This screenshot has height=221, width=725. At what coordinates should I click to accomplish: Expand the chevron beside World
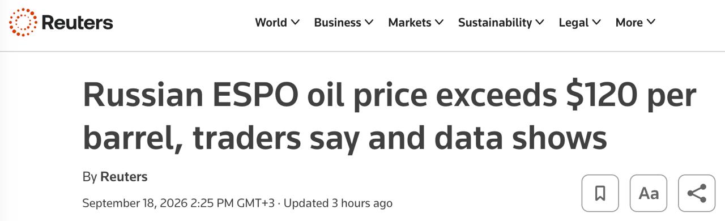[x=295, y=23]
